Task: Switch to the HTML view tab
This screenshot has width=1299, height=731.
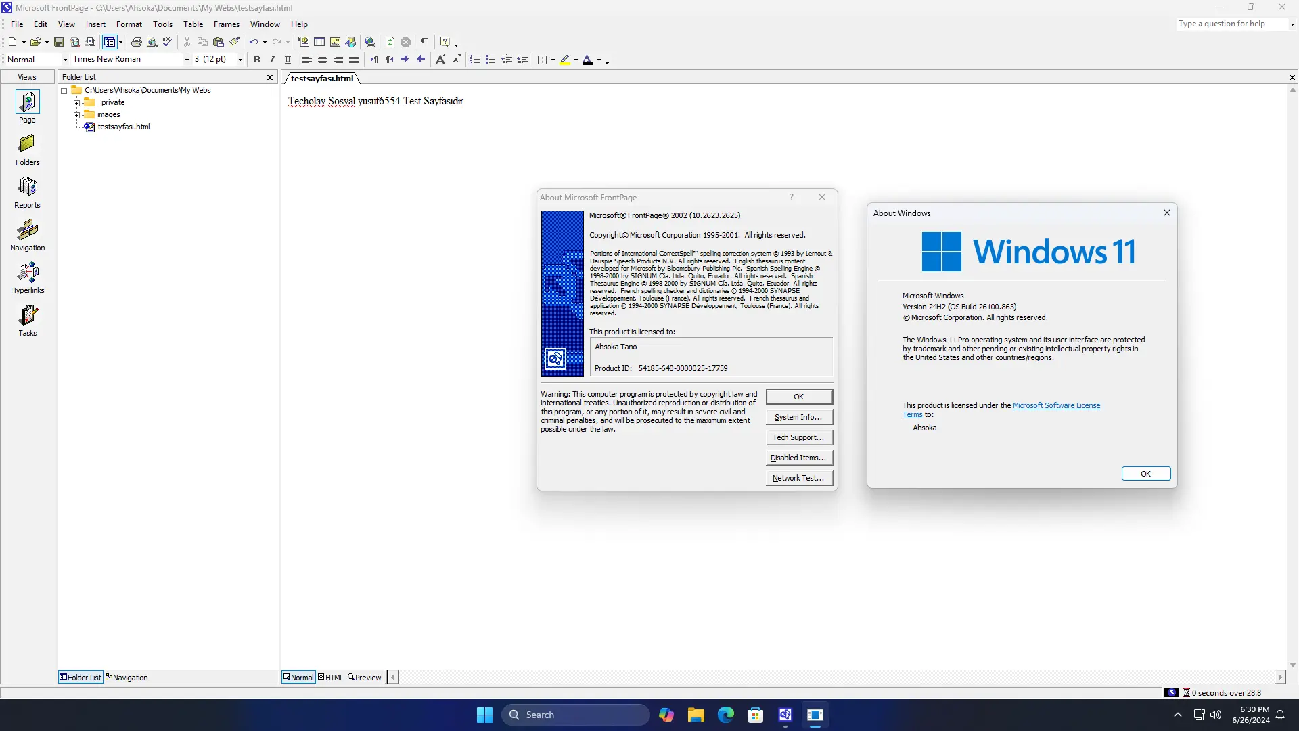Action: (331, 678)
